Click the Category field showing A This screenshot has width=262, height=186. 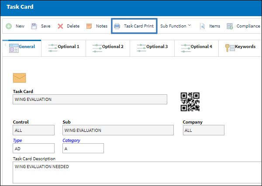coord(83,148)
